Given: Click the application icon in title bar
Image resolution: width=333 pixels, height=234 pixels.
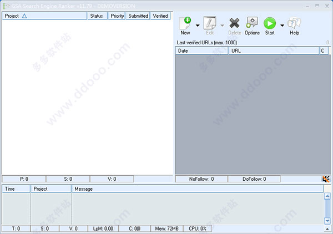Looking at the screenshot, I should [x=6, y=6].
